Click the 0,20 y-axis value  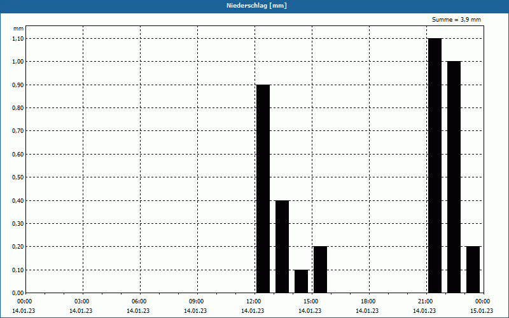(x=18, y=247)
